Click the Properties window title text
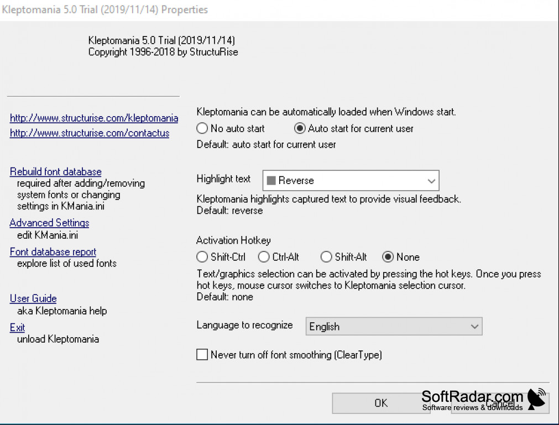559x425 pixels. [105, 9]
